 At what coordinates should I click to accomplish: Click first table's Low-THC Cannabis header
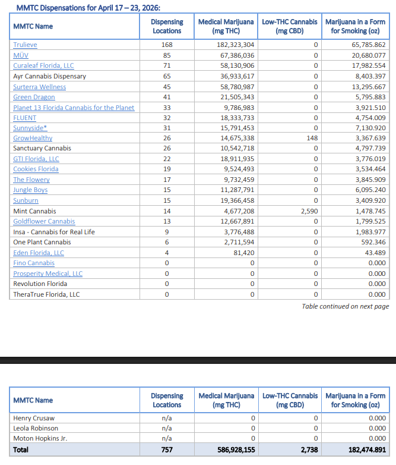[290, 26]
